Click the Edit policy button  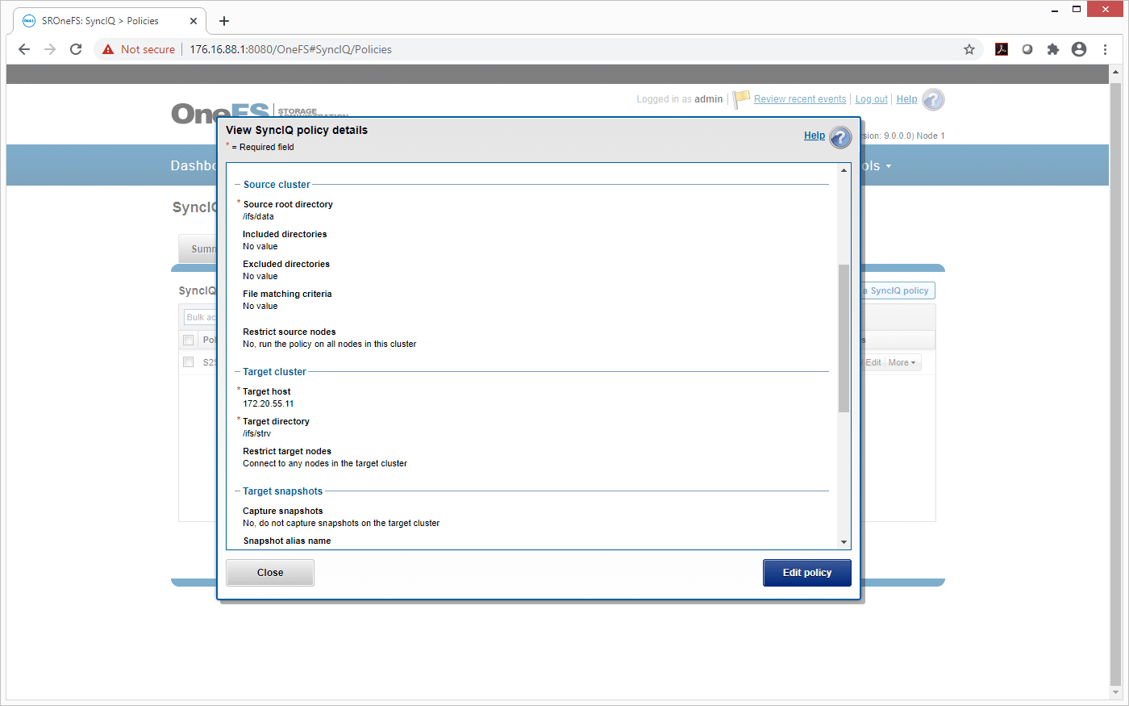point(807,573)
